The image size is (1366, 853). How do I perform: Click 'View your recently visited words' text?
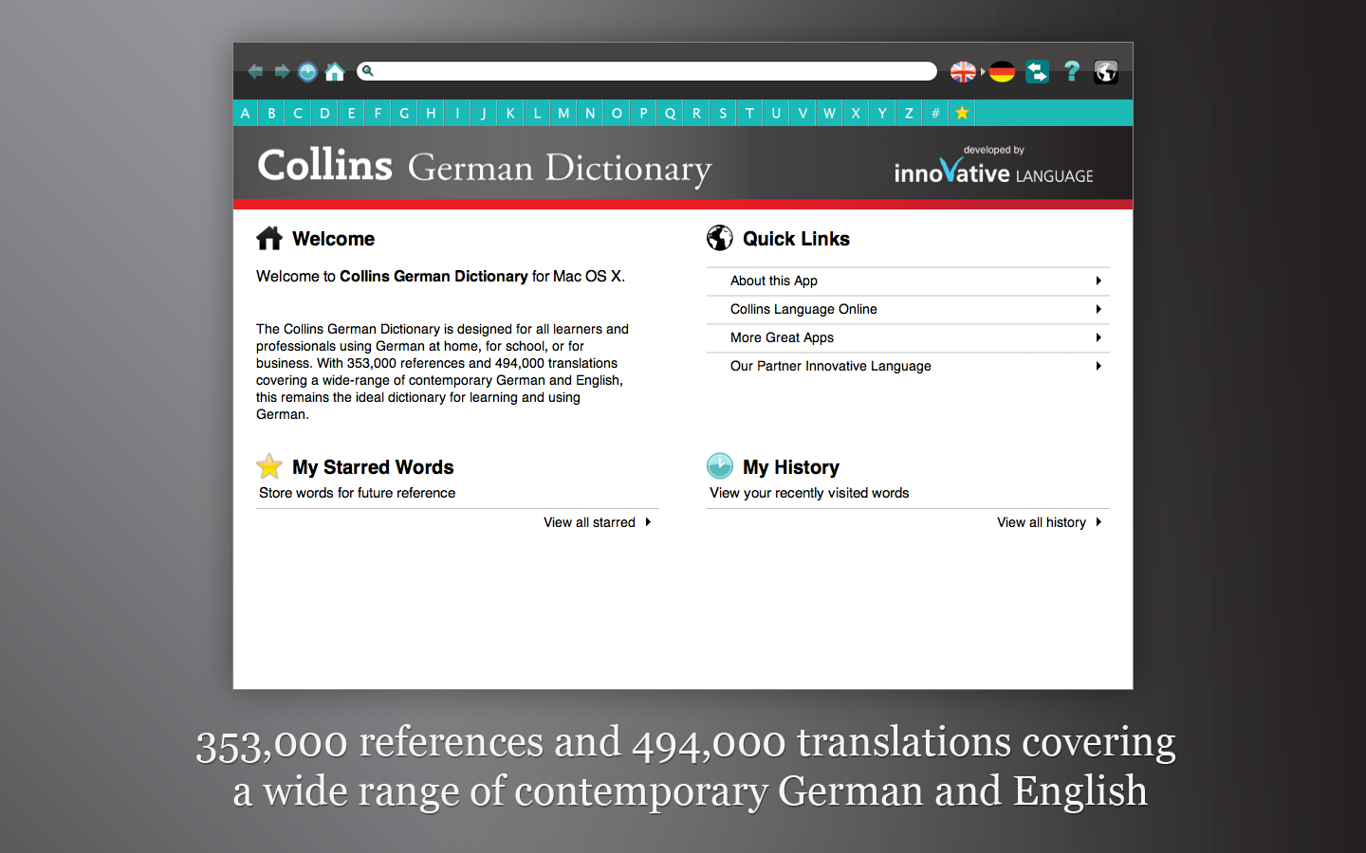point(809,493)
